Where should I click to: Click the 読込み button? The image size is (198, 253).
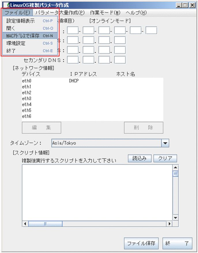click(x=139, y=158)
